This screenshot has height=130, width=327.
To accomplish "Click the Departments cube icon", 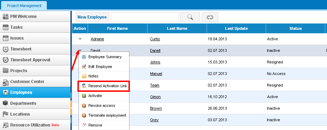I will (x=6, y=103).
